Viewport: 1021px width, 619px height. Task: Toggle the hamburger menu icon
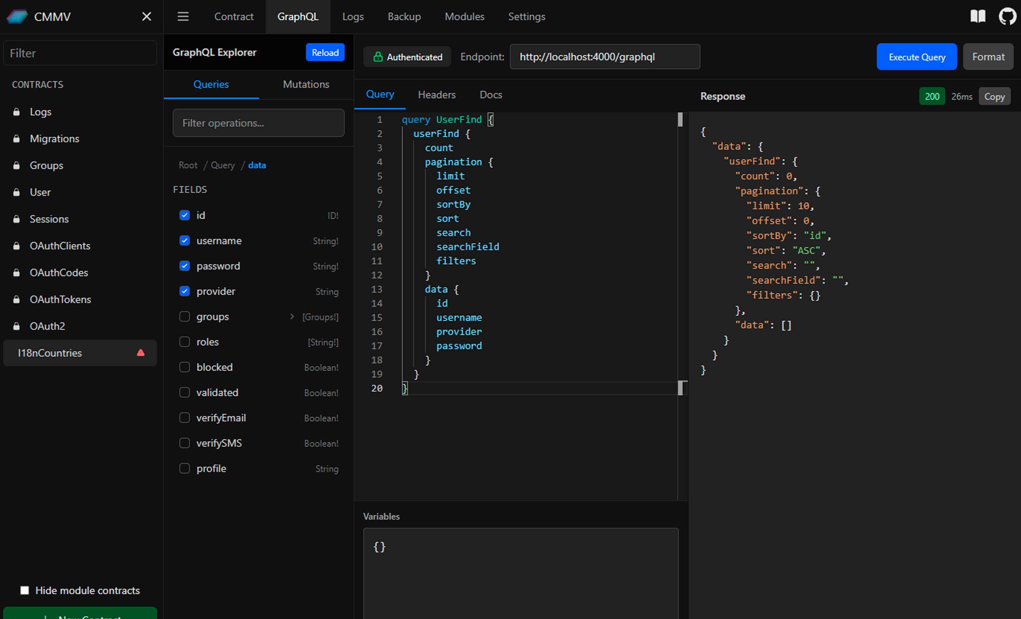point(183,17)
